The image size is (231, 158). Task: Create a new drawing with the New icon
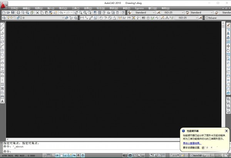(4, 13)
